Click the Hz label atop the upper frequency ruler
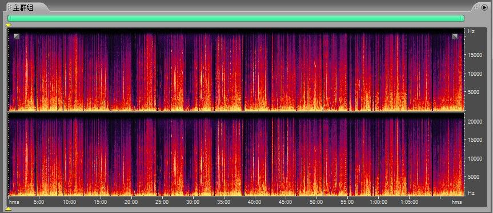This screenshot has width=493, height=213. point(471,31)
